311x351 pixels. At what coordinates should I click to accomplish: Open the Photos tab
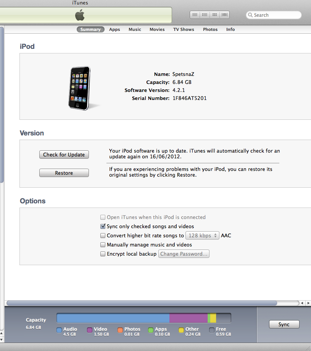pyautogui.click(x=210, y=29)
